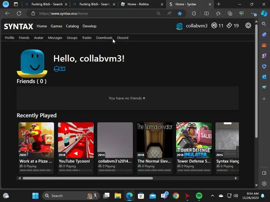Open Work at a Pizza game thumbnail
Image resolution: width=270 pixels, height=202 pixels.
point(36,140)
